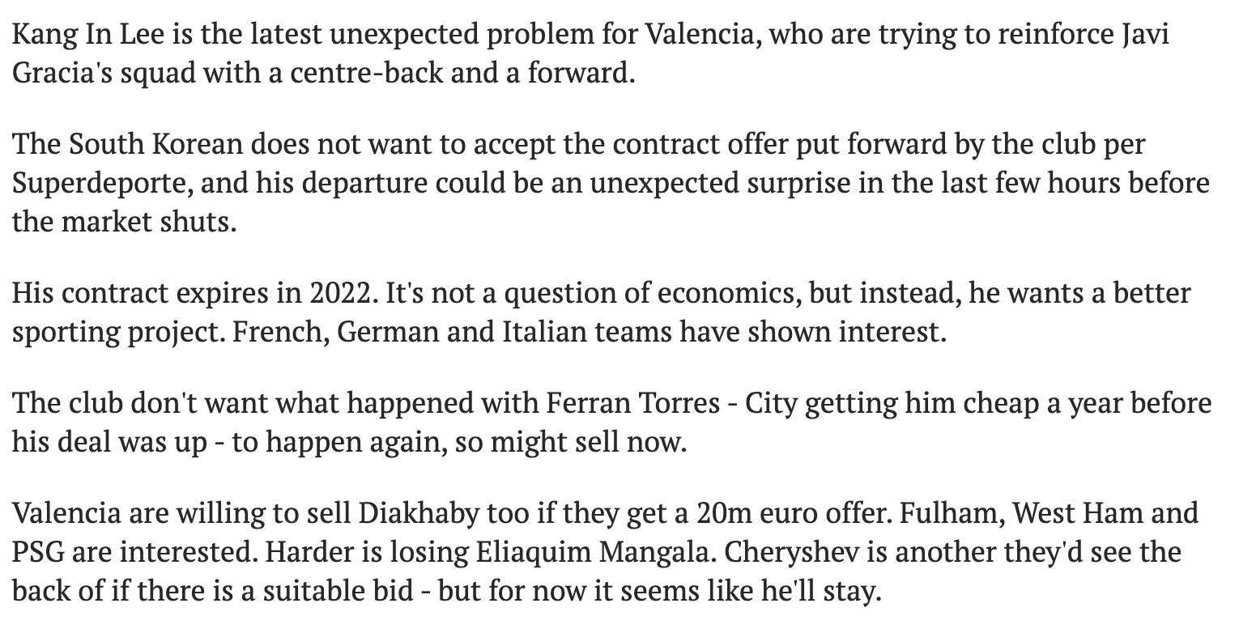This screenshot has height=633, width=1239.
Task: Click the word 'PSG'
Action: [x=39, y=551]
